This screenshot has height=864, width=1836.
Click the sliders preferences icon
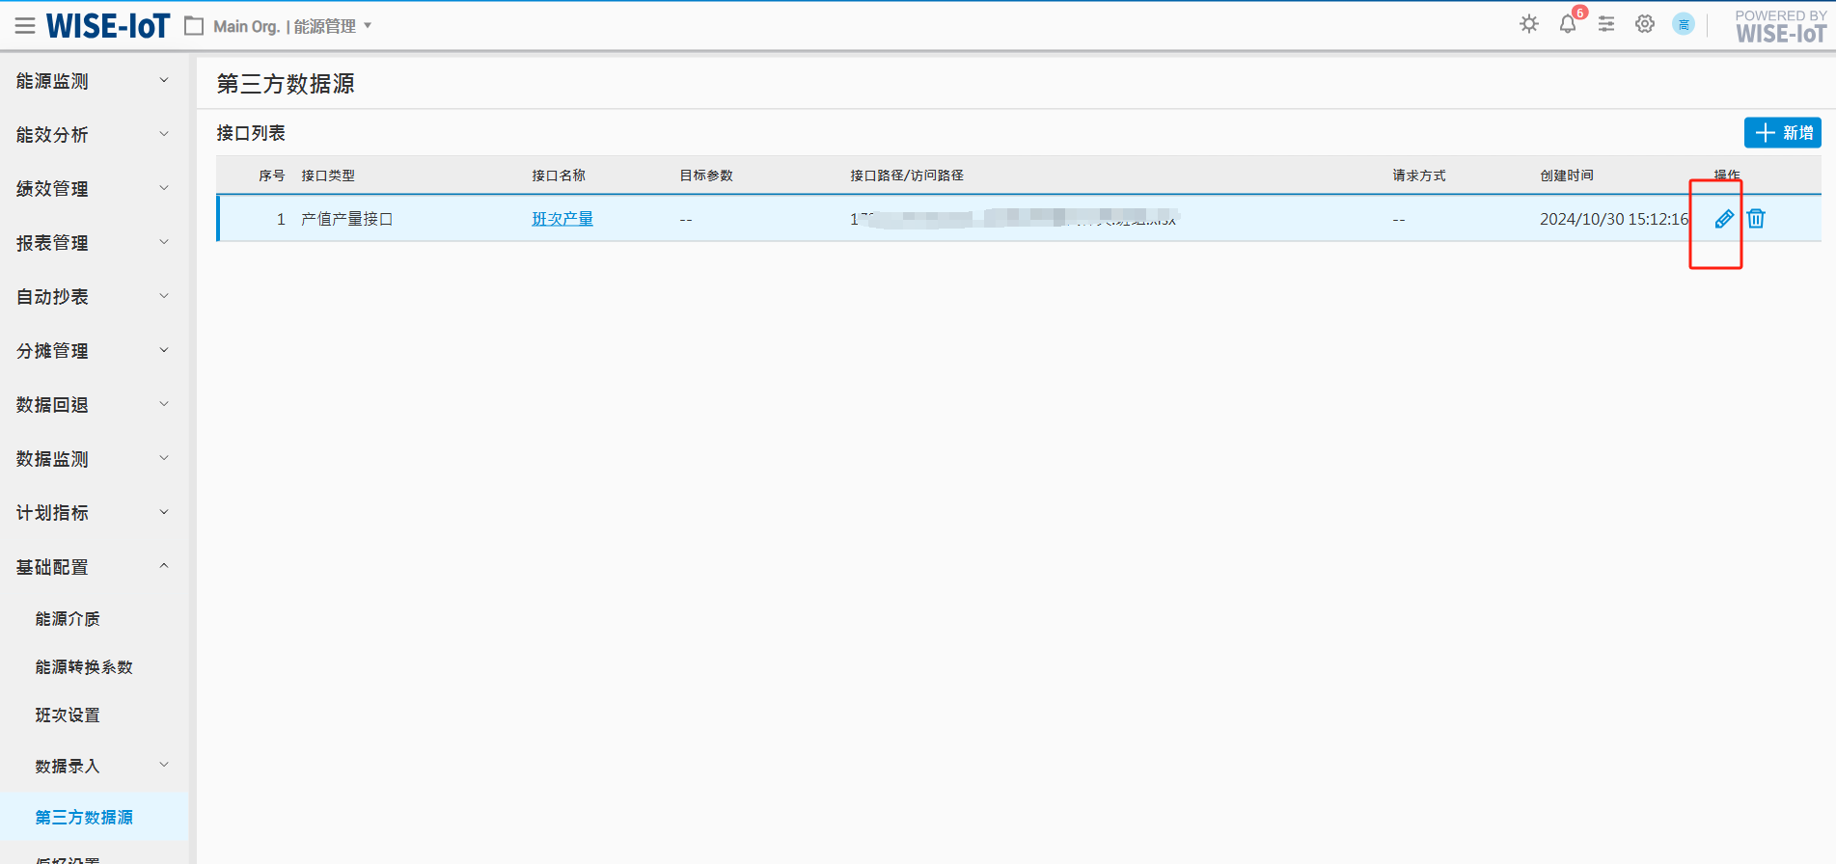(1606, 24)
